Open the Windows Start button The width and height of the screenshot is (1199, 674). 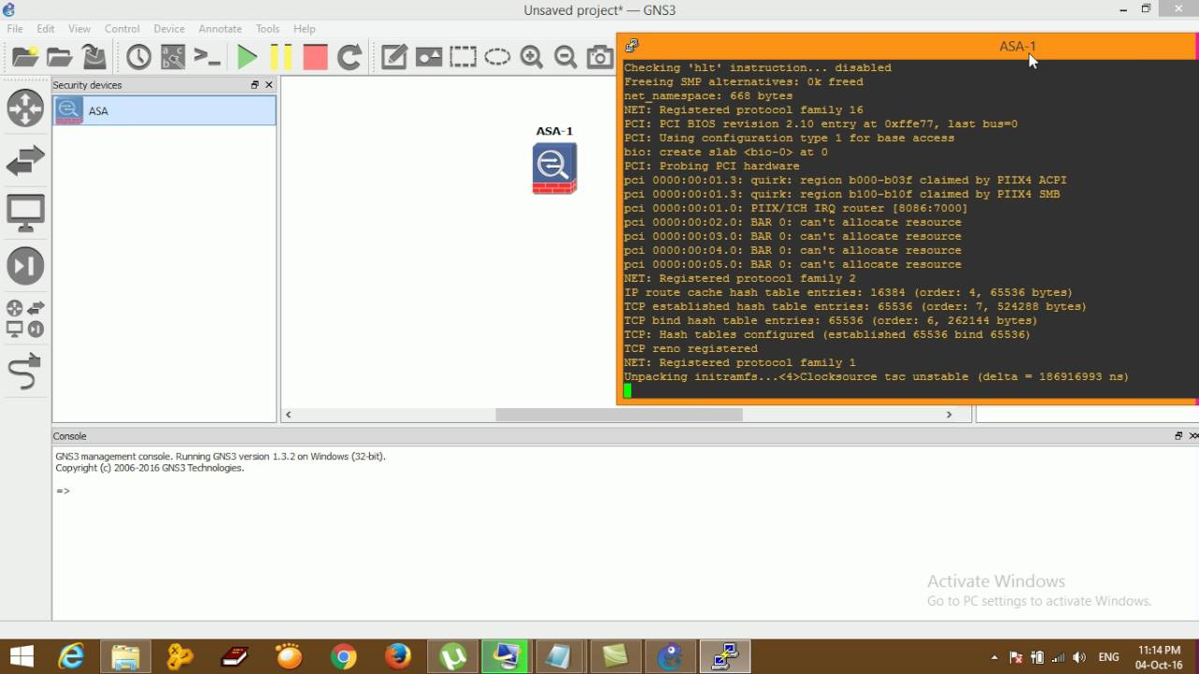point(21,657)
